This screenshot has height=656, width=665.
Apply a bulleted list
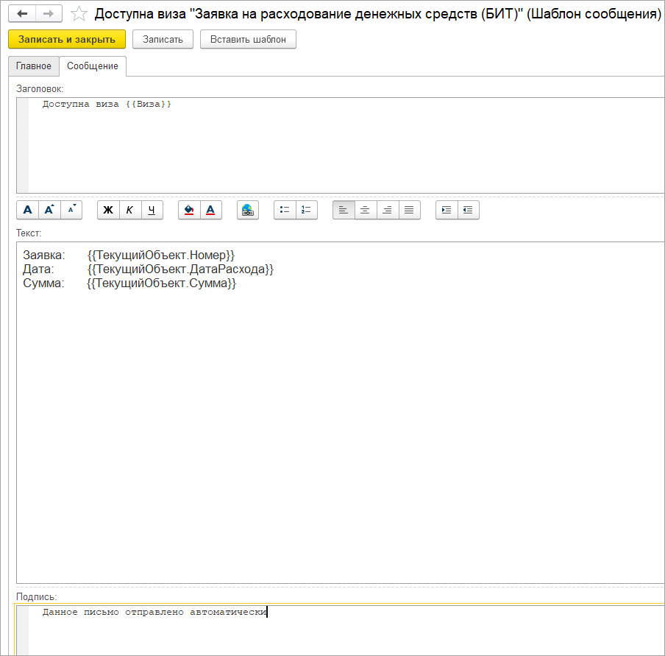click(285, 210)
